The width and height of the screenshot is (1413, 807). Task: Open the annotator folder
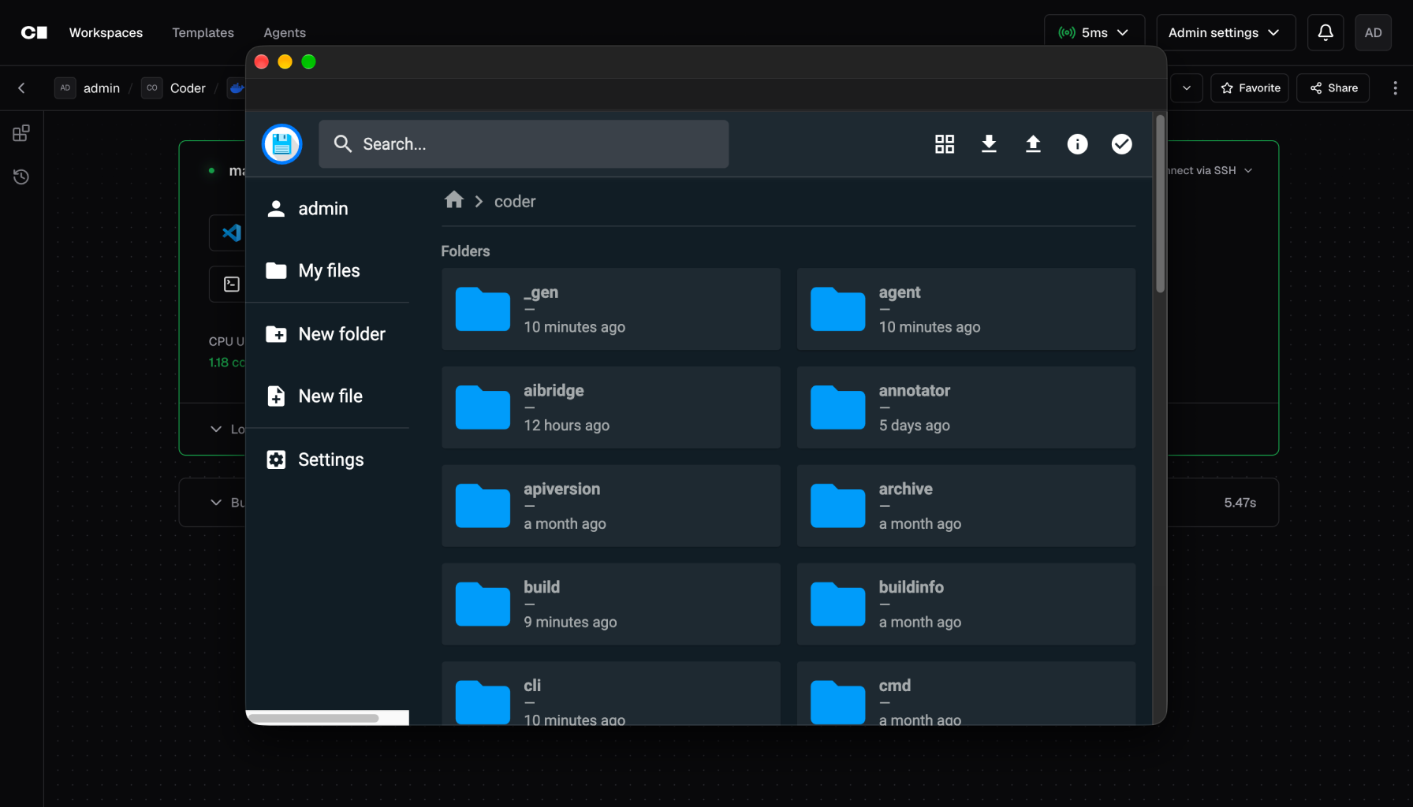pos(966,407)
